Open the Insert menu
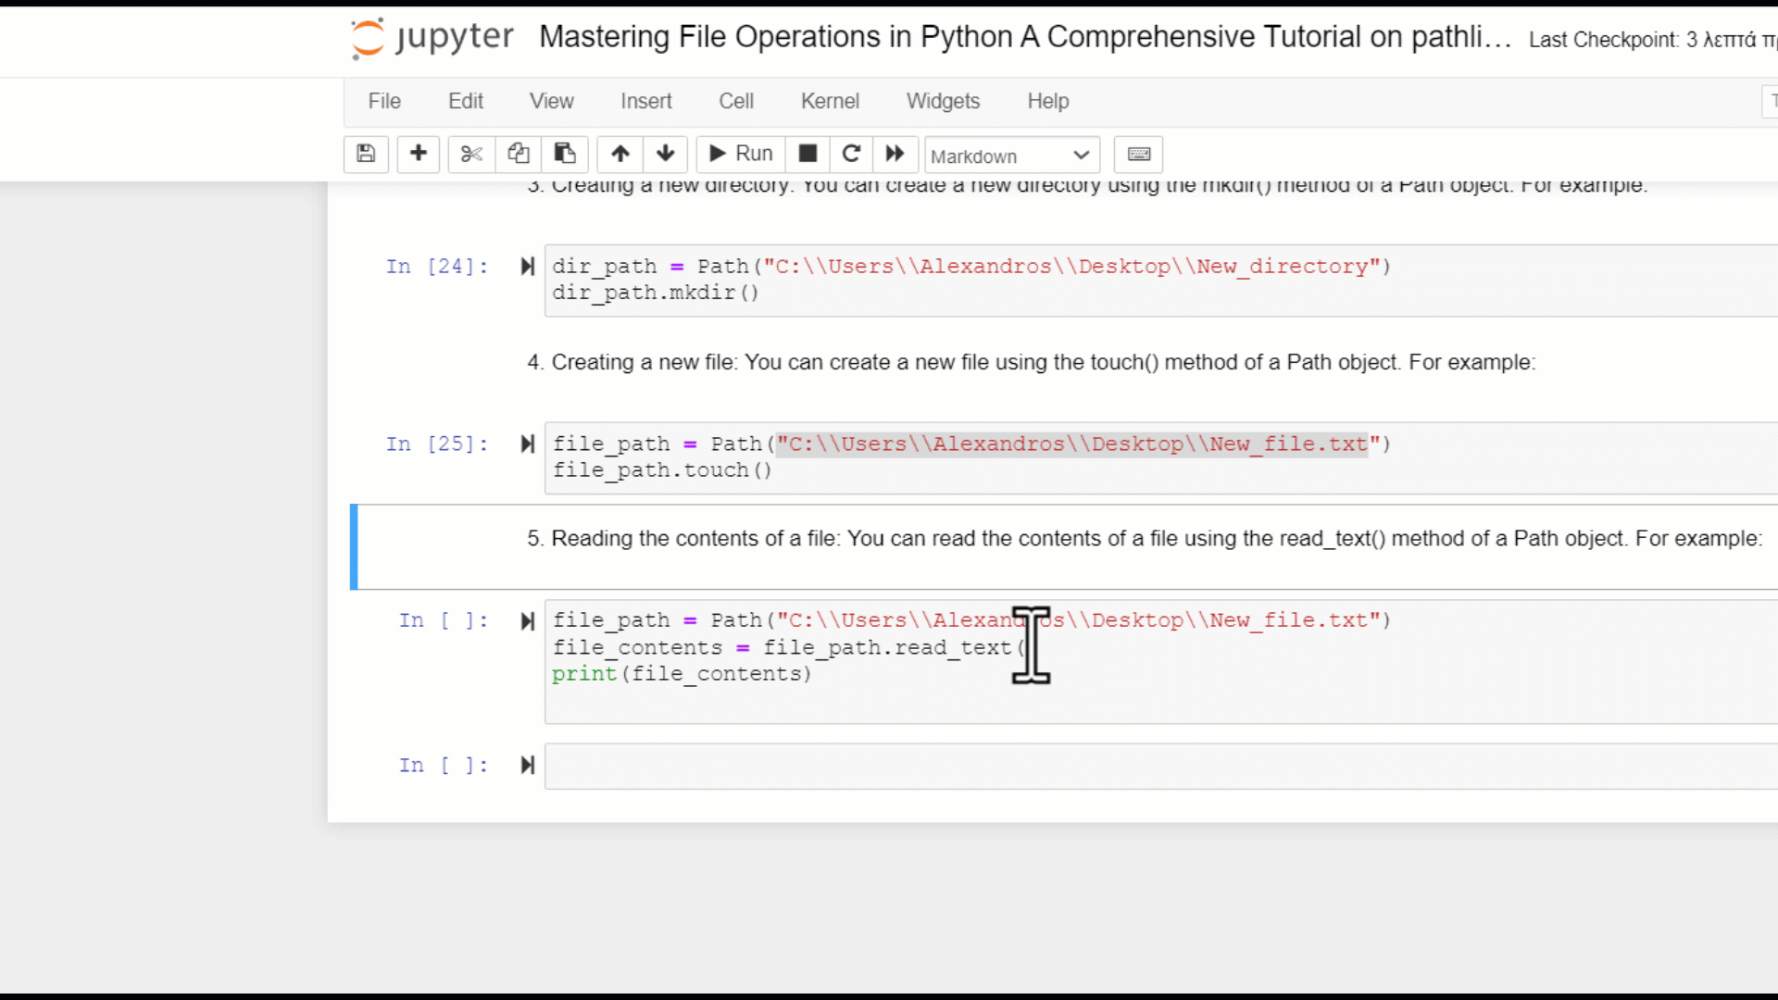Screen dimensions: 1778x1000 click(x=645, y=101)
